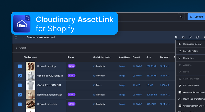Click WebP format of Brown Loafs top
The height and width of the screenshot is (112, 205).
[x=137, y=66]
